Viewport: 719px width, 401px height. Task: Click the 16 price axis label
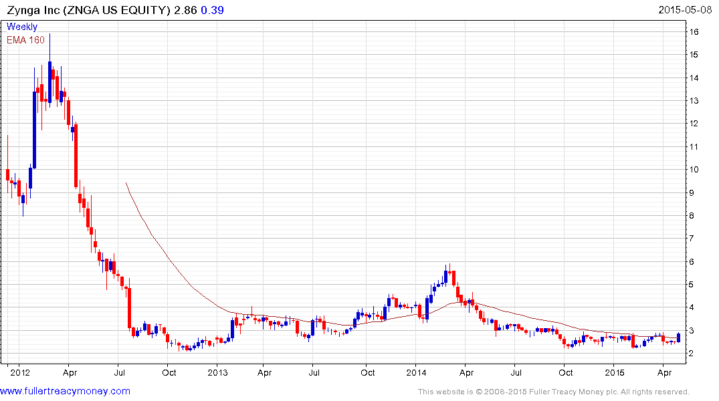click(694, 31)
